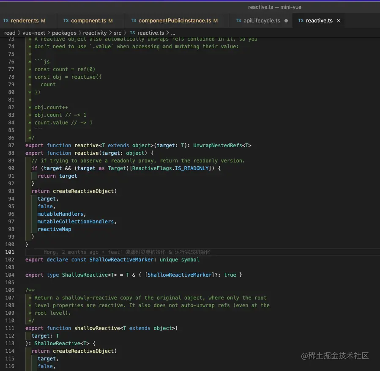Click 'false,' on line 95

[46, 206]
